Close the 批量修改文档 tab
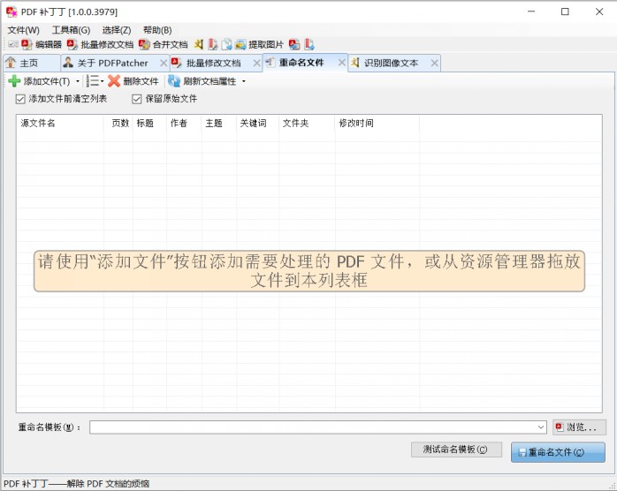 [x=256, y=63]
